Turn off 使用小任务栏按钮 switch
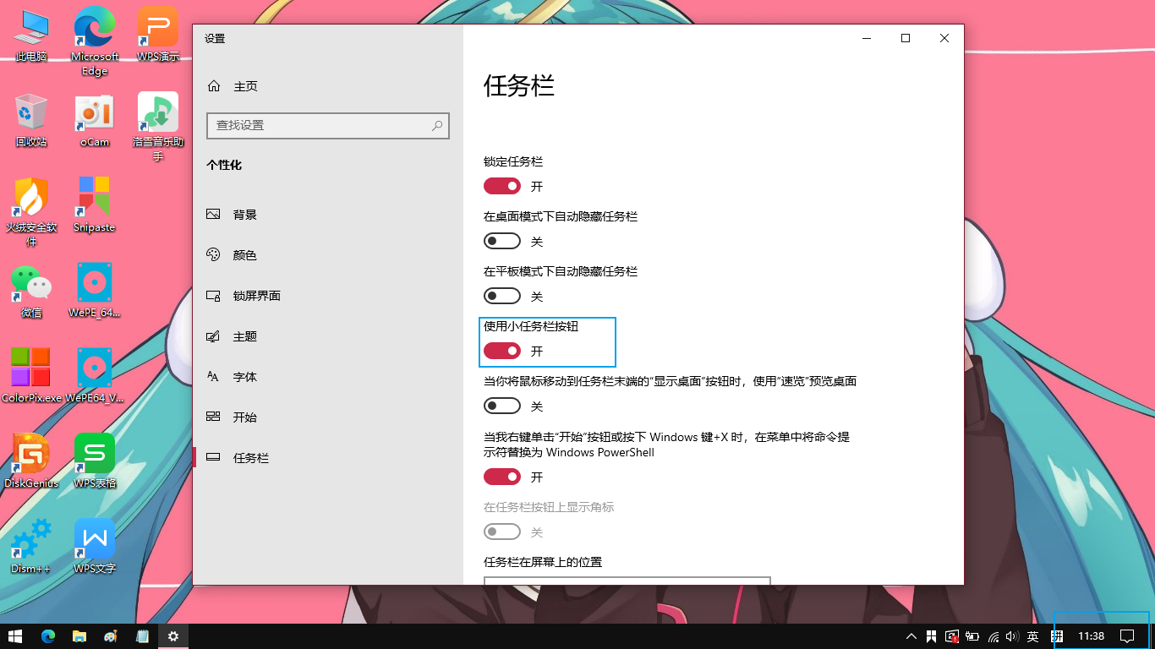This screenshot has height=649, width=1155. [x=502, y=351]
